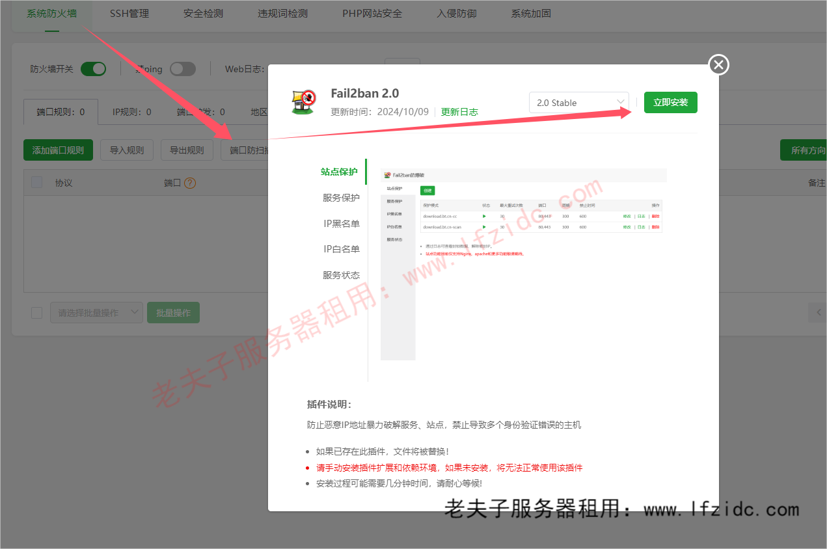Click the port column help question icon
This screenshot has width=827, height=549.
point(190,183)
